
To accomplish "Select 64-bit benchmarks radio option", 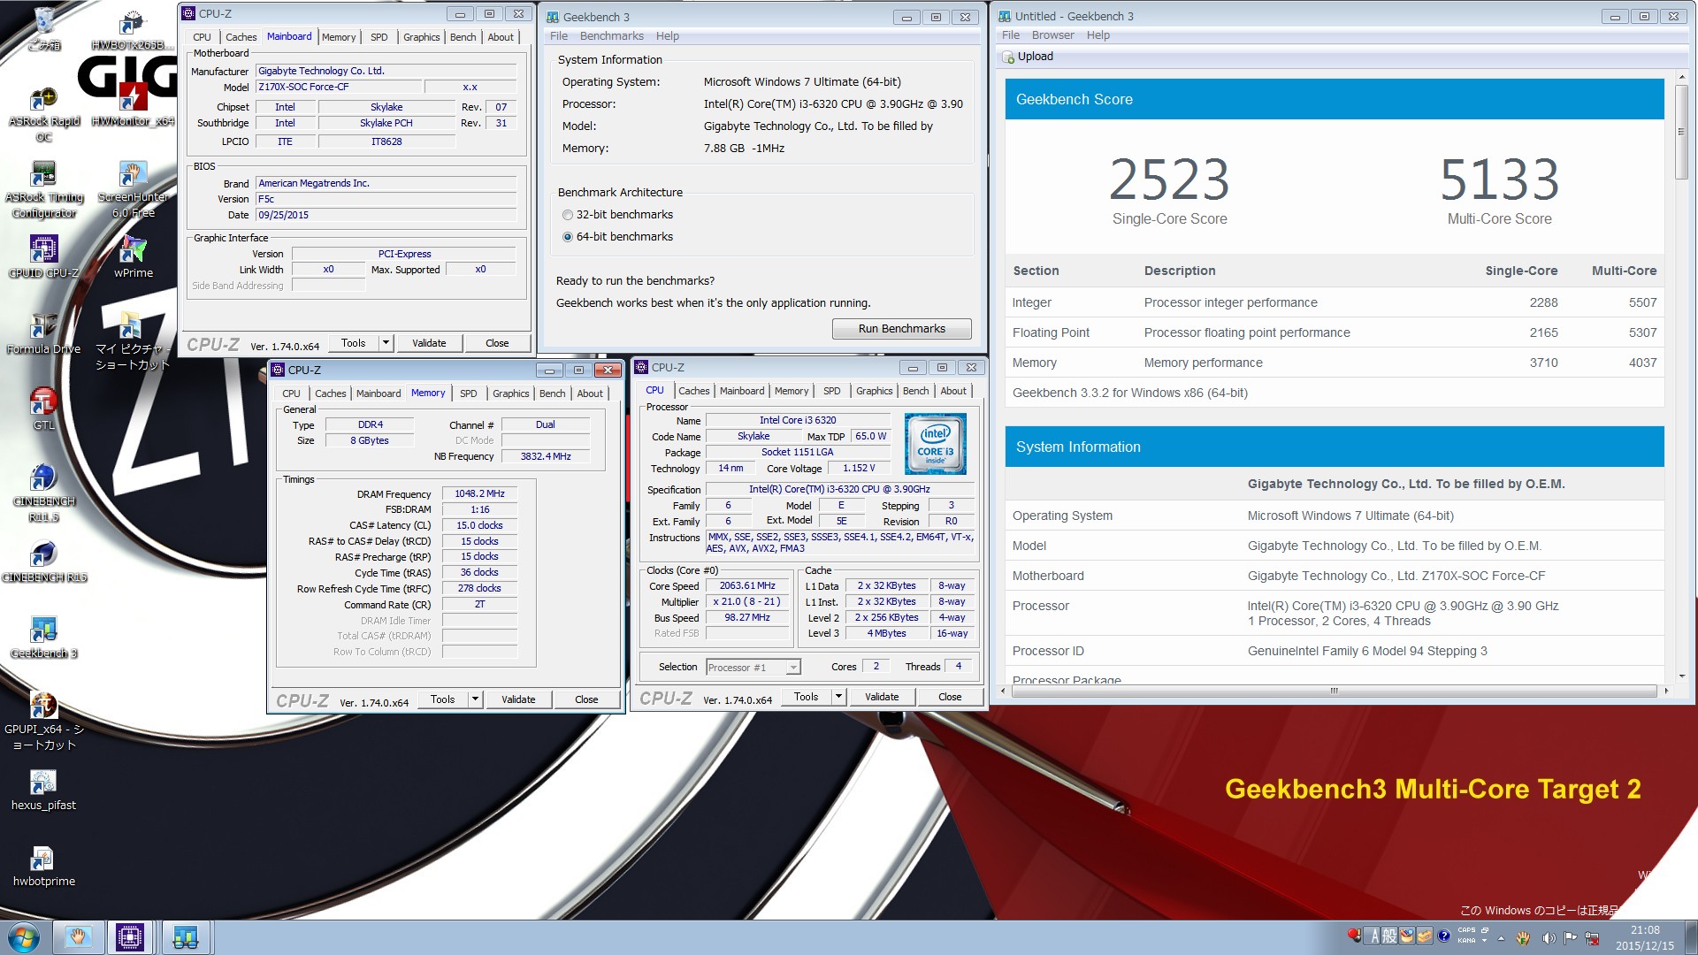I will pos(568,237).
